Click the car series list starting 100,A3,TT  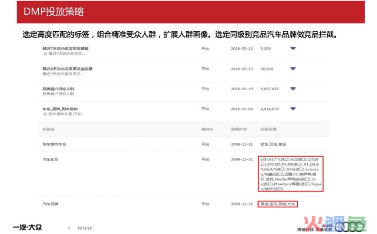pos(290,174)
